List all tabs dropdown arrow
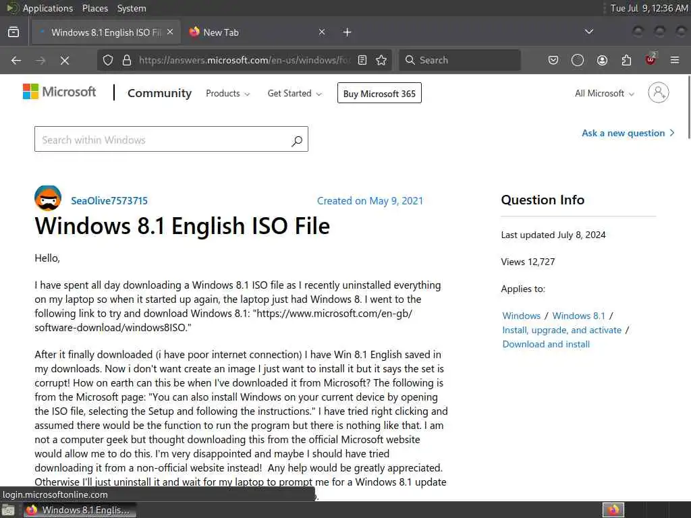The height and width of the screenshot is (518, 691). (x=588, y=32)
